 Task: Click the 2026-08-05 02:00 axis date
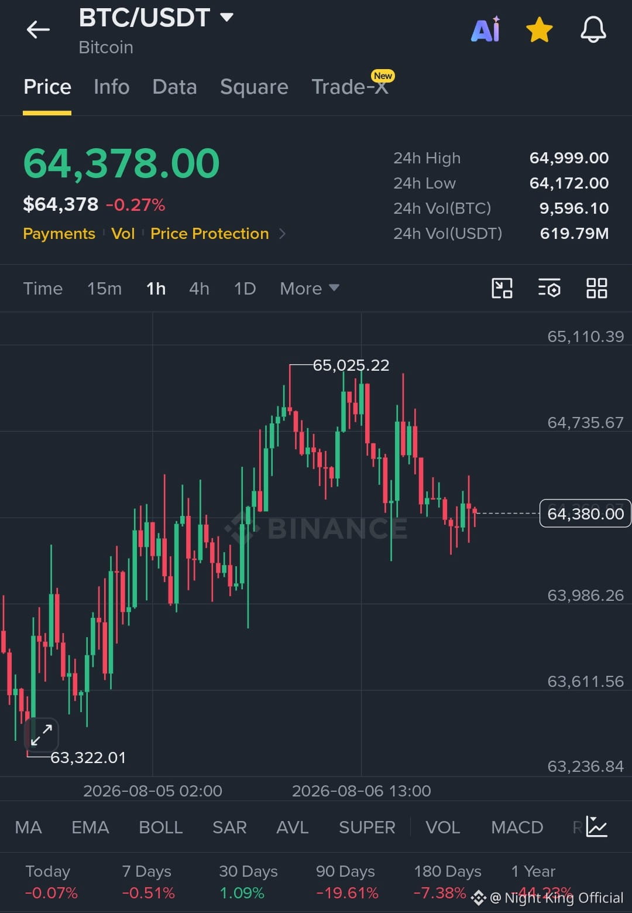[x=153, y=791]
